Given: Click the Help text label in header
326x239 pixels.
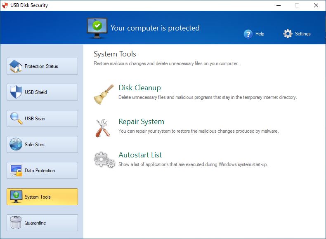Looking at the screenshot, I should point(260,34).
